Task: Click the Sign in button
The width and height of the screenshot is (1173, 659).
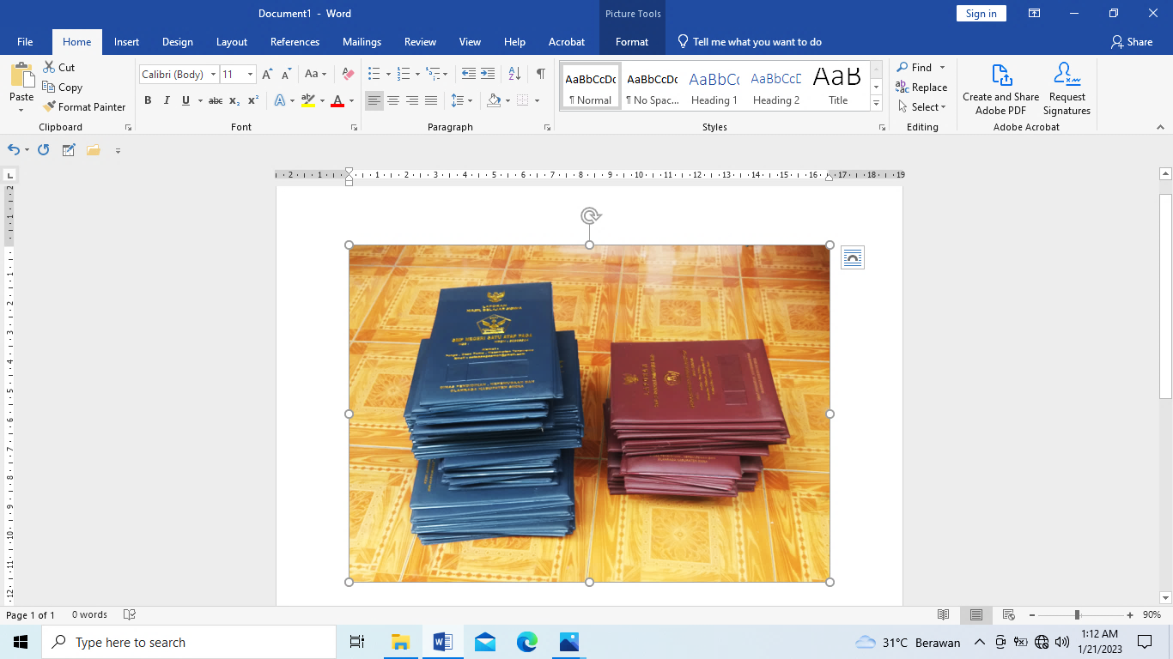Action: point(981,14)
